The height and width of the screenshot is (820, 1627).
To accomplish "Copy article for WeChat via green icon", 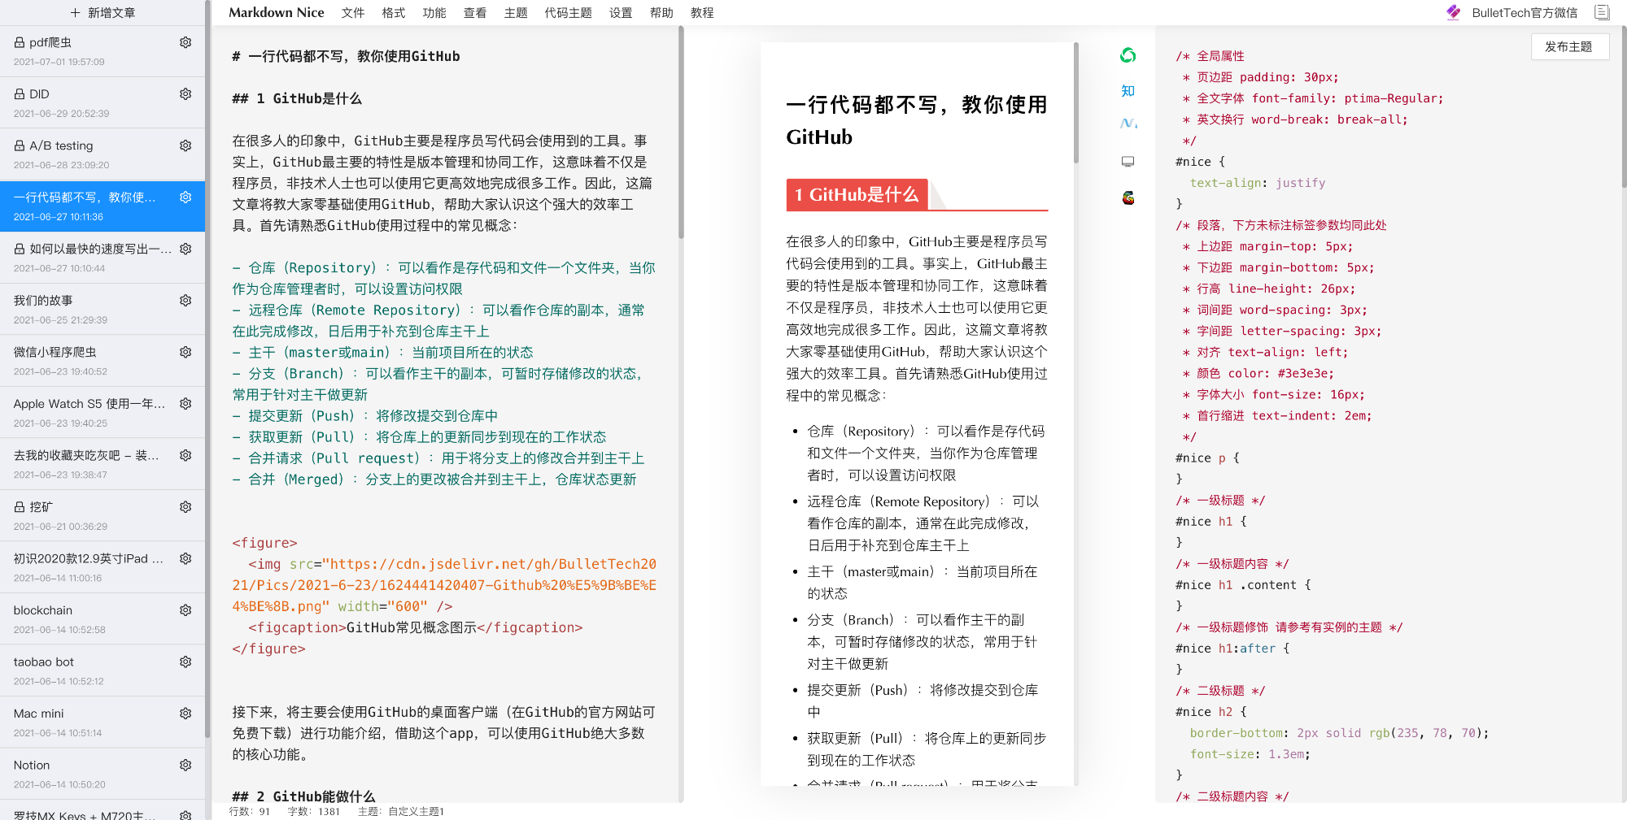I will [x=1128, y=55].
